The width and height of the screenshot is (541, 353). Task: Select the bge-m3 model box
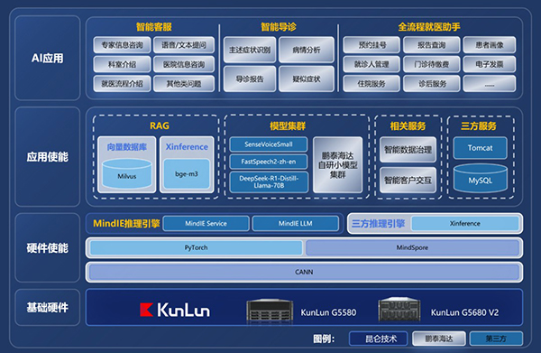coord(187,173)
